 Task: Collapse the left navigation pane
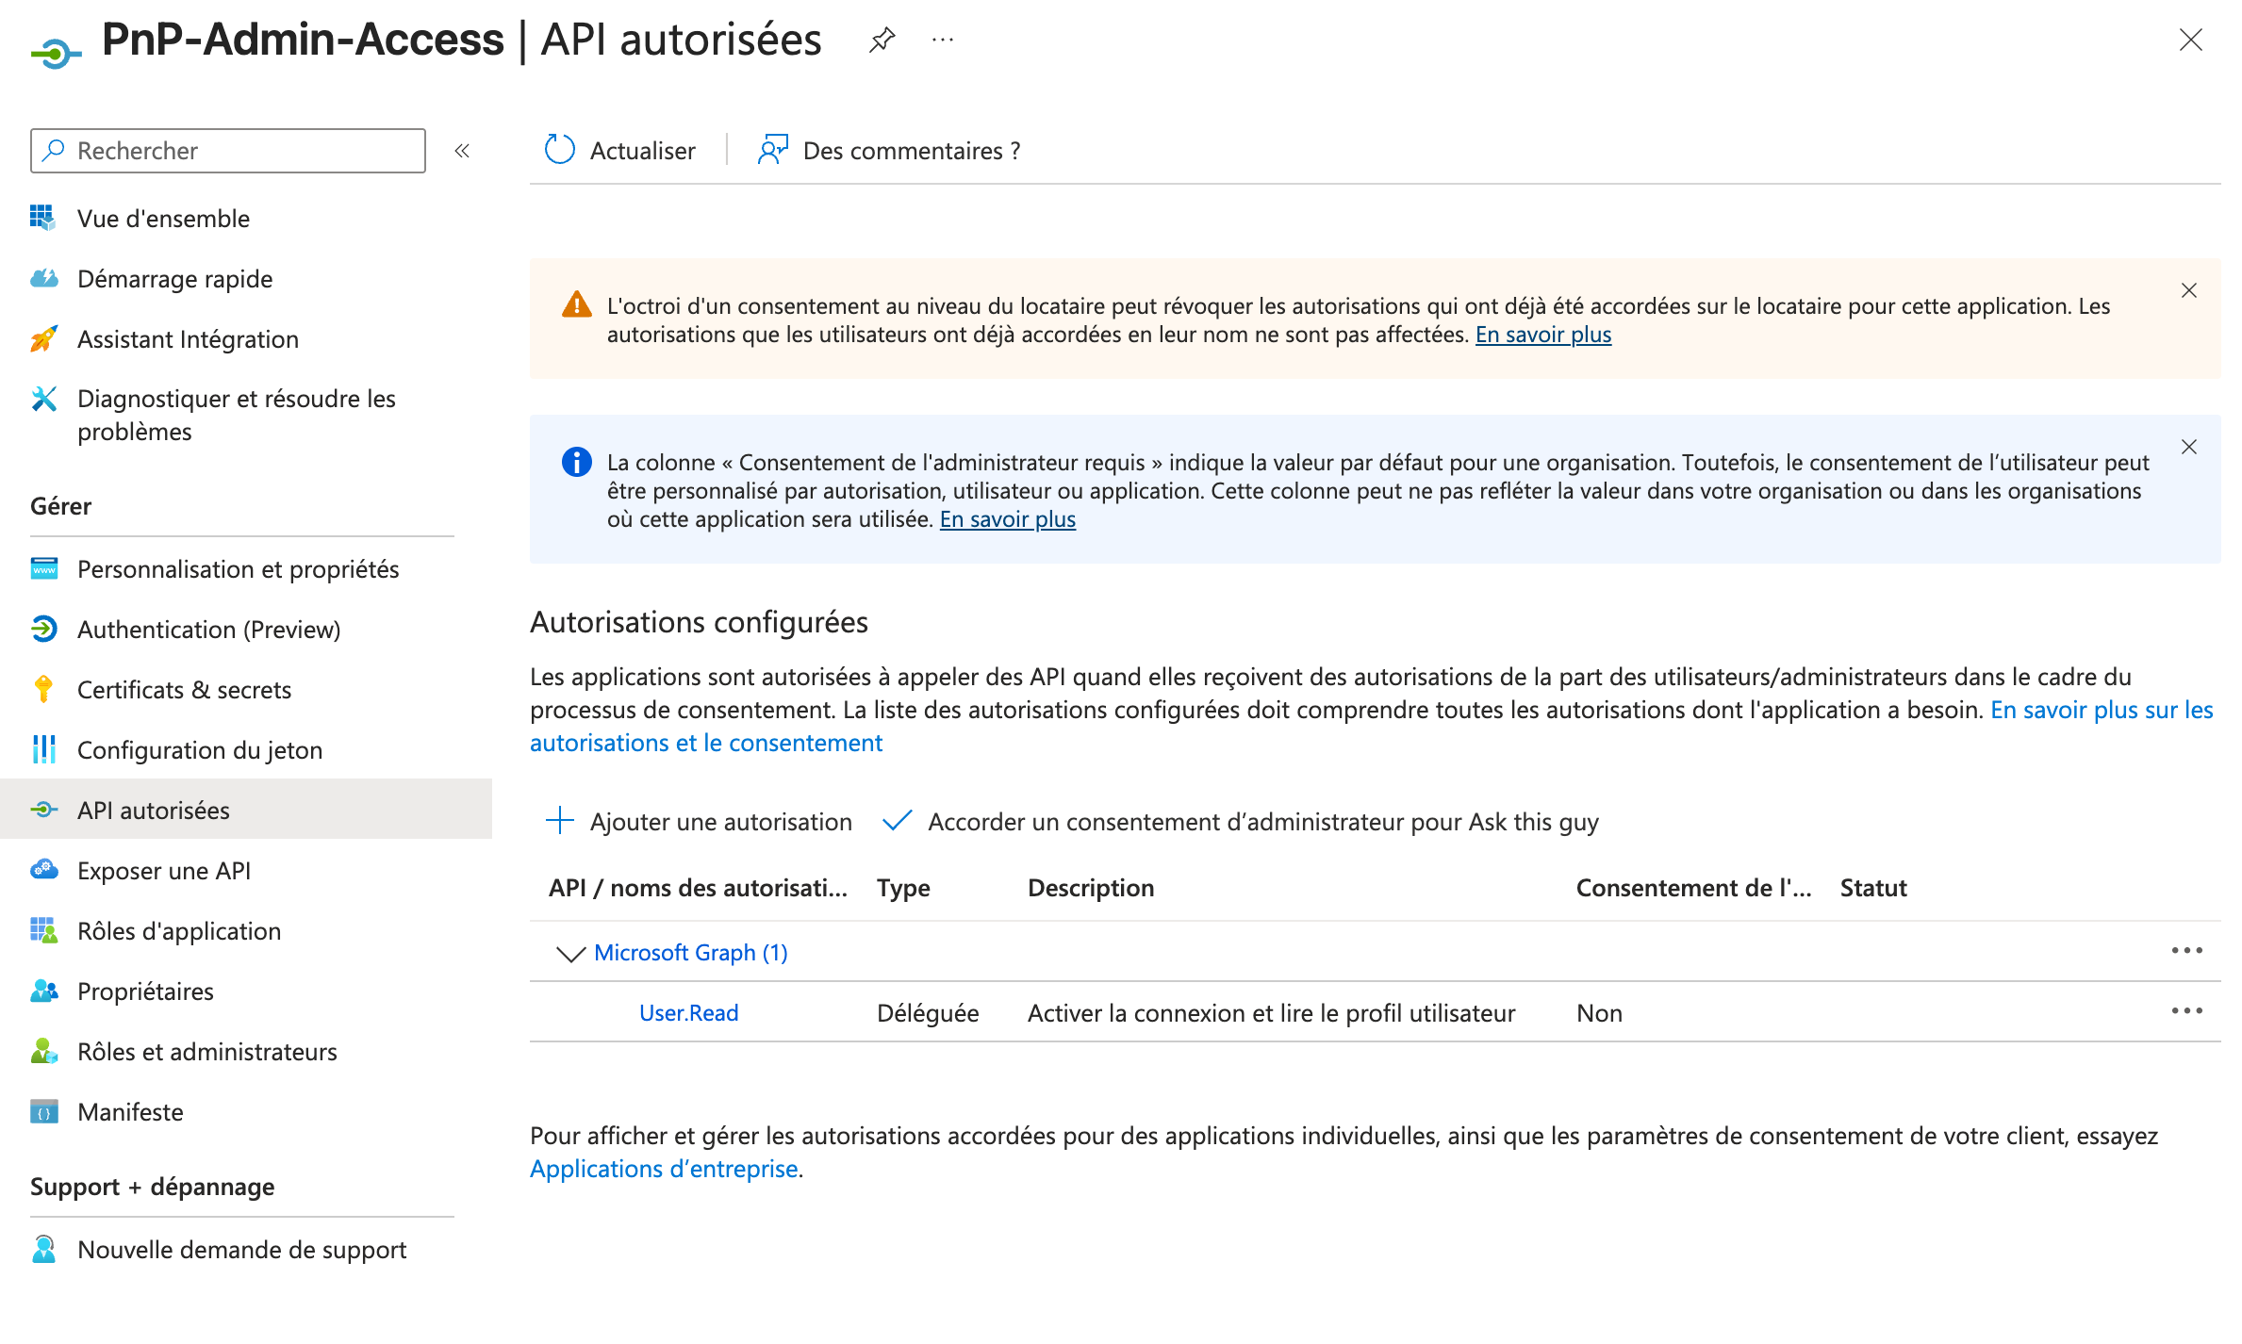tap(461, 150)
